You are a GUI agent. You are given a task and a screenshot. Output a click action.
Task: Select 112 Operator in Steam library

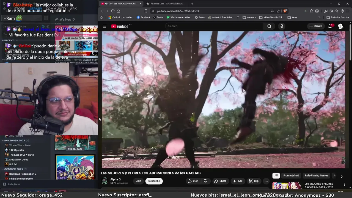pyautogui.click(x=16, y=150)
